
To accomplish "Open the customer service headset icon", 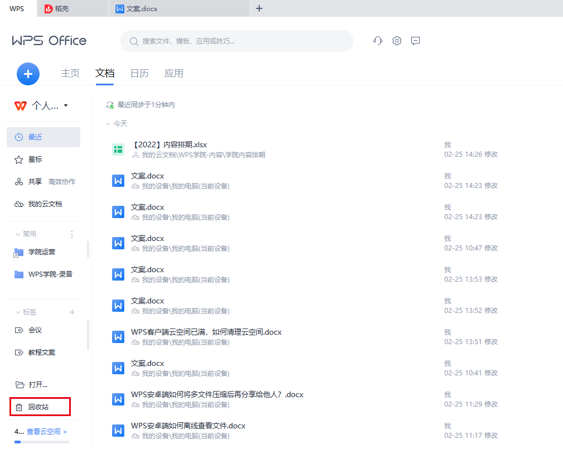I will 378,41.
